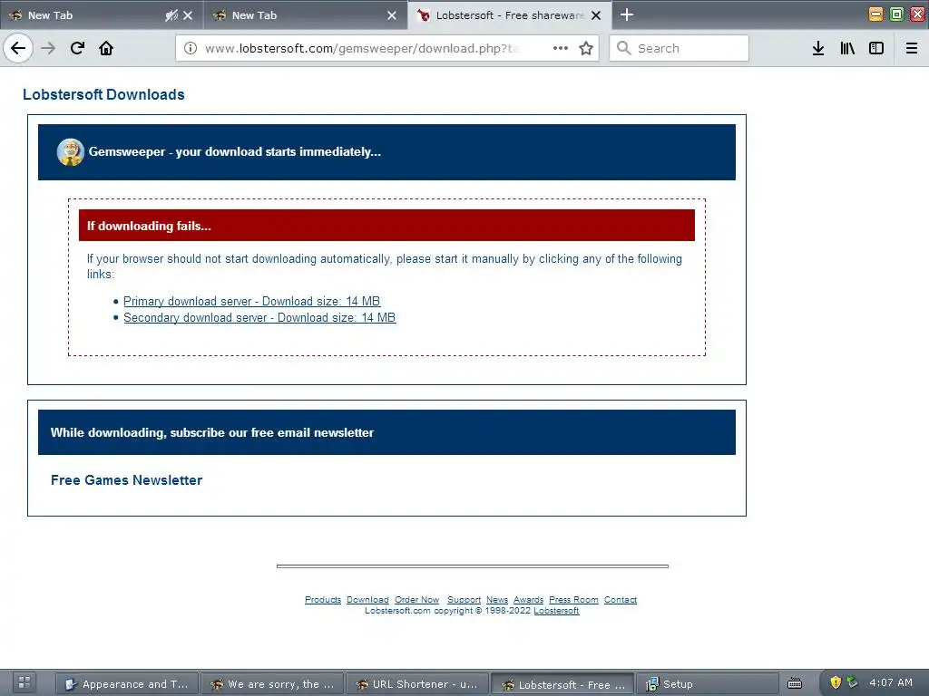The width and height of the screenshot is (929, 696).
Task: Click the Primary download server link
Action: [252, 301]
